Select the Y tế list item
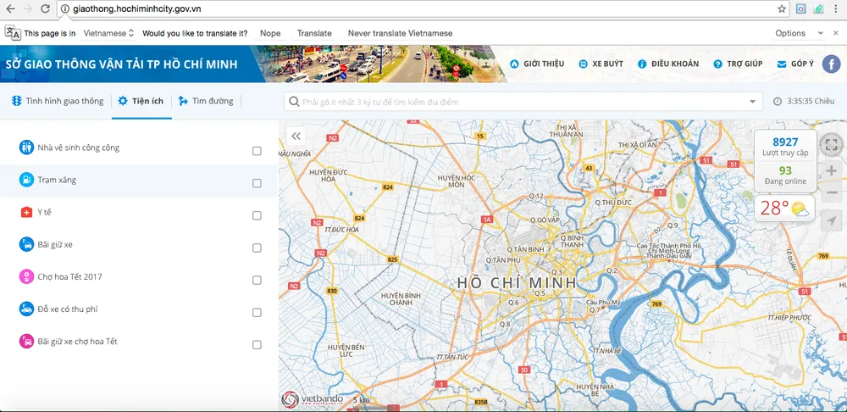The height and width of the screenshot is (412, 847). pos(44,212)
